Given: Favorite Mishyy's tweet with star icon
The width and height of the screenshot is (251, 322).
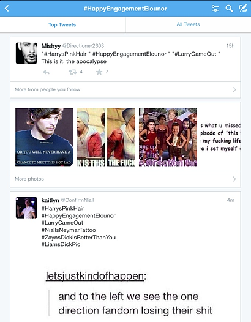Looking at the screenshot, I should point(99,72).
